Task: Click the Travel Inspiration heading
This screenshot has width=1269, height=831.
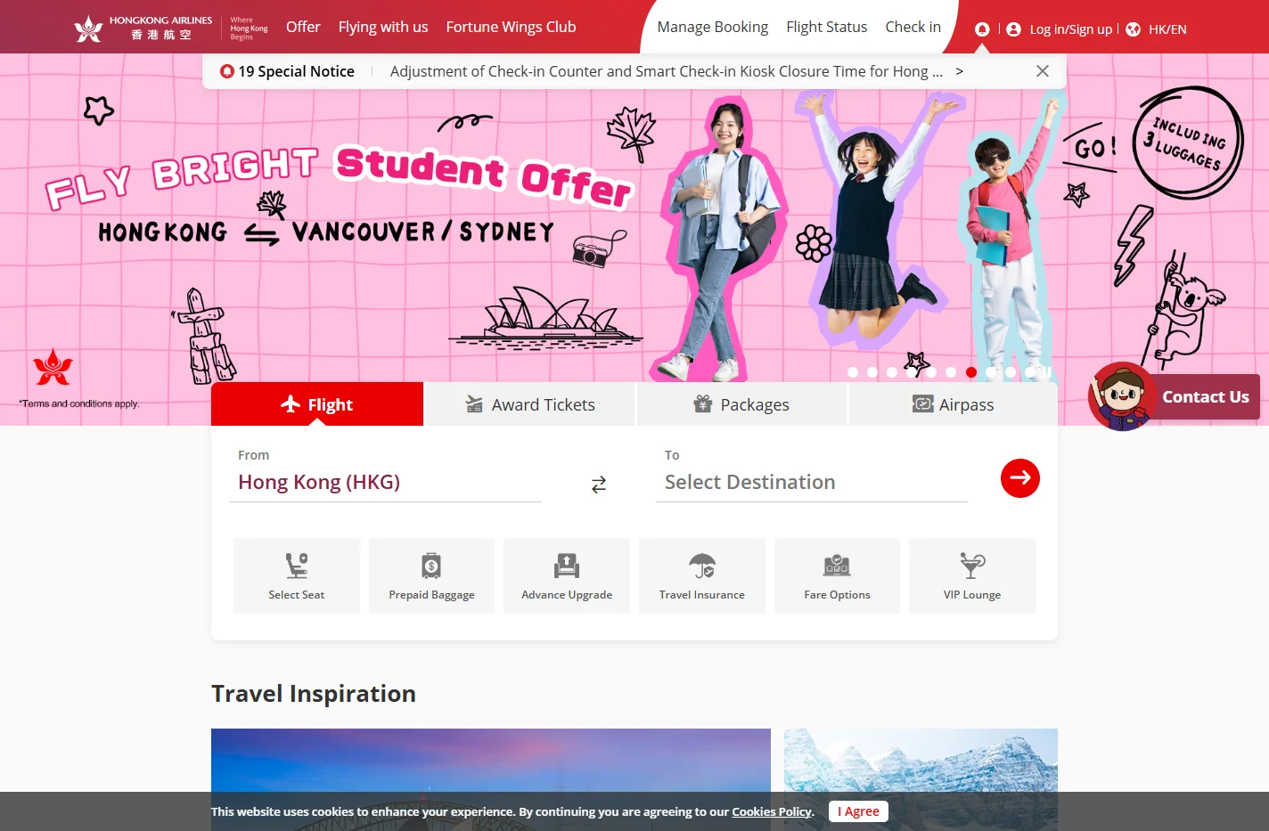Action: pos(314,694)
